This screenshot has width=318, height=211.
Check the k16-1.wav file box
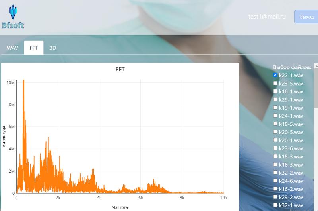[275, 91]
